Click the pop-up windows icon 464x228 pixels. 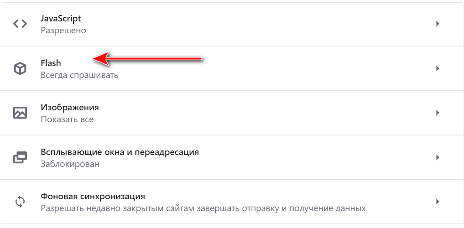pos(20,158)
